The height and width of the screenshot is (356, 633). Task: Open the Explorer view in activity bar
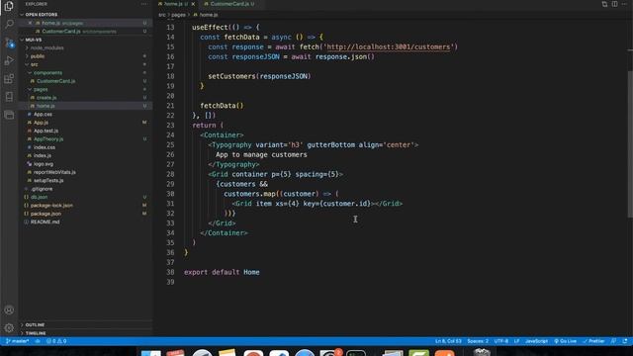click(9, 6)
